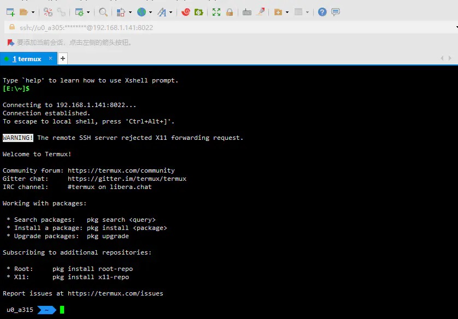Click the keyboard key mapping icon
This screenshot has height=319, width=458.
[x=247, y=12]
